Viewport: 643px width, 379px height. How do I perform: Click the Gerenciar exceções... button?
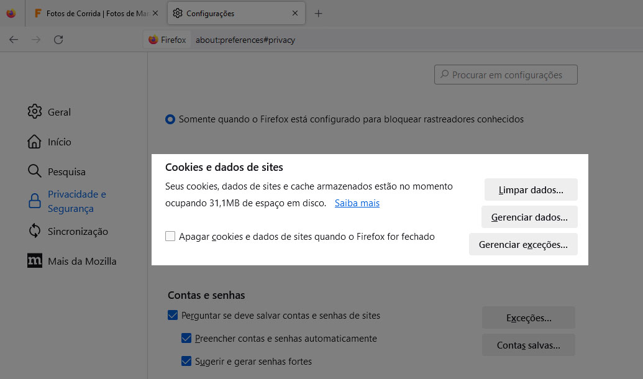(x=523, y=244)
